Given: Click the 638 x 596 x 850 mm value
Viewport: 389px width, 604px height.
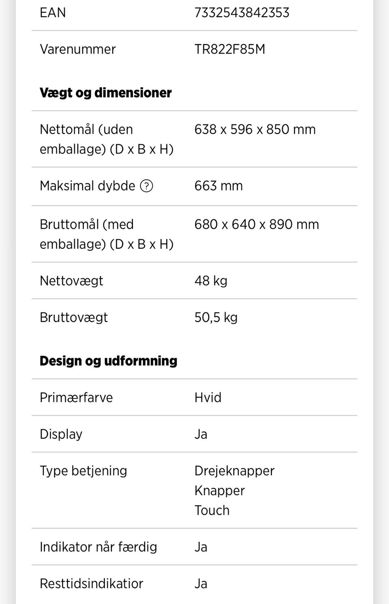Looking at the screenshot, I should pos(254,129).
